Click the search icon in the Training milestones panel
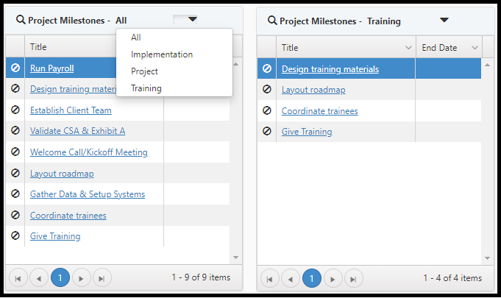The image size is (501, 298). tap(272, 21)
